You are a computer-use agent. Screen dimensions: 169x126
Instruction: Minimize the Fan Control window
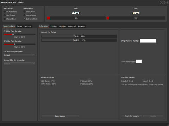coord(162,2)
